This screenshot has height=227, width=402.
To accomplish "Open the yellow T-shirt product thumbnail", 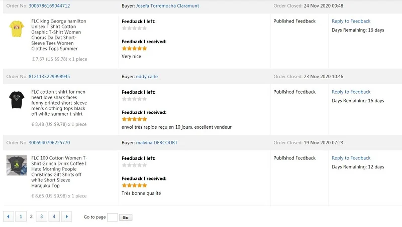I will pyautogui.click(x=17, y=29).
